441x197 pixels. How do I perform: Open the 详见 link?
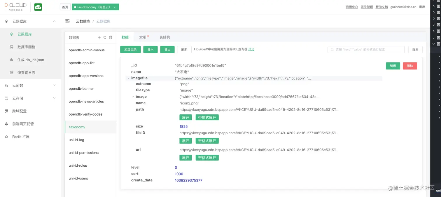pyautogui.click(x=251, y=49)
